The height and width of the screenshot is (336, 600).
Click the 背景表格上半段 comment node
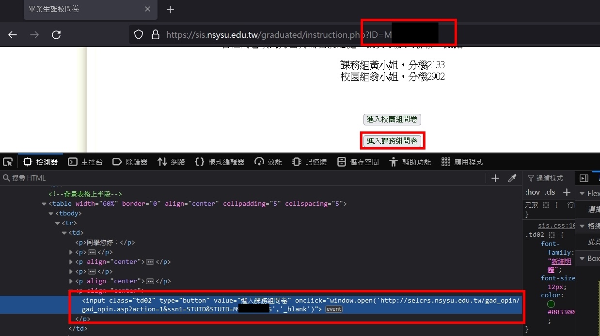click(x=85, y=194)
